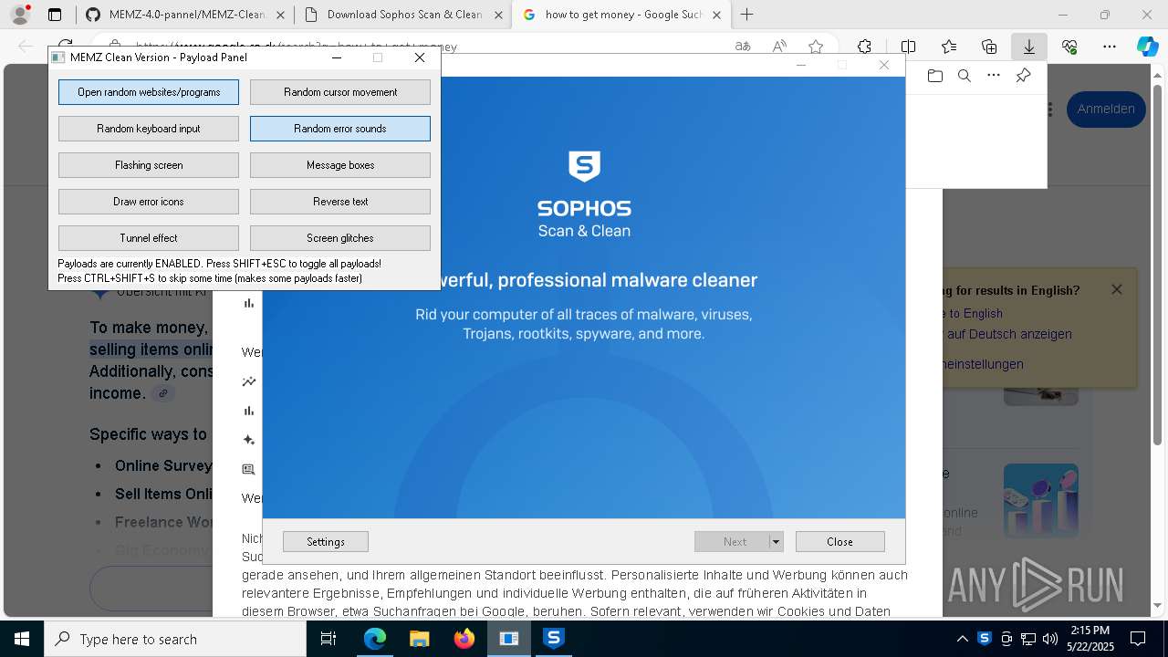Image resolution: width=1168 pixels, height=657 pixels.
Task: Launch Firefox from taskbar
Action: click(x=464, y=639)
